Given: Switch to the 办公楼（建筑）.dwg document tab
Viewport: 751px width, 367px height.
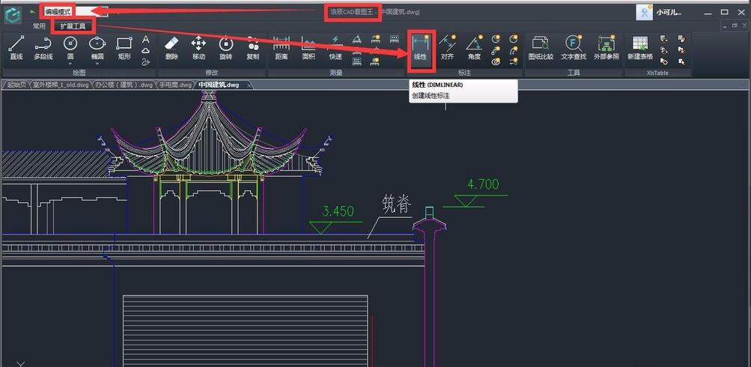Looking at the screenshot, I should (x=125, y=85).
